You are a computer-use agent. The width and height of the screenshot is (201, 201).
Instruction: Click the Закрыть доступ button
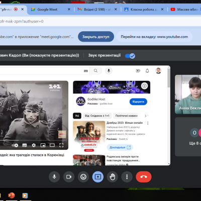click(96, 37)
